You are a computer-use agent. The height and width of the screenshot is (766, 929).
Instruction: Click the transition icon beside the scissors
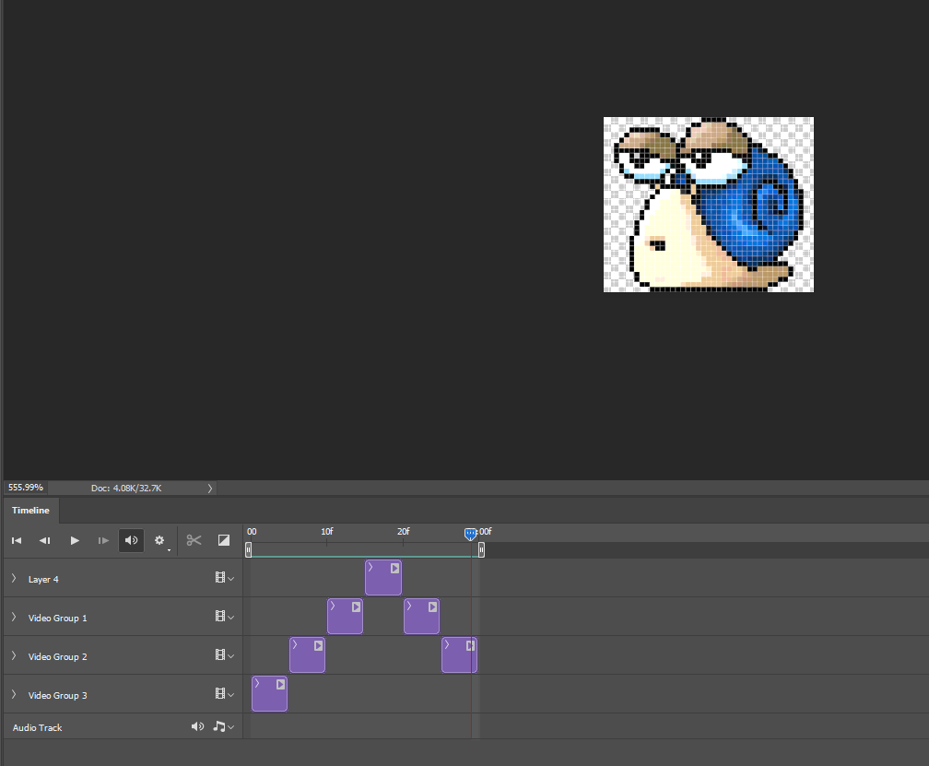point(223,540)
